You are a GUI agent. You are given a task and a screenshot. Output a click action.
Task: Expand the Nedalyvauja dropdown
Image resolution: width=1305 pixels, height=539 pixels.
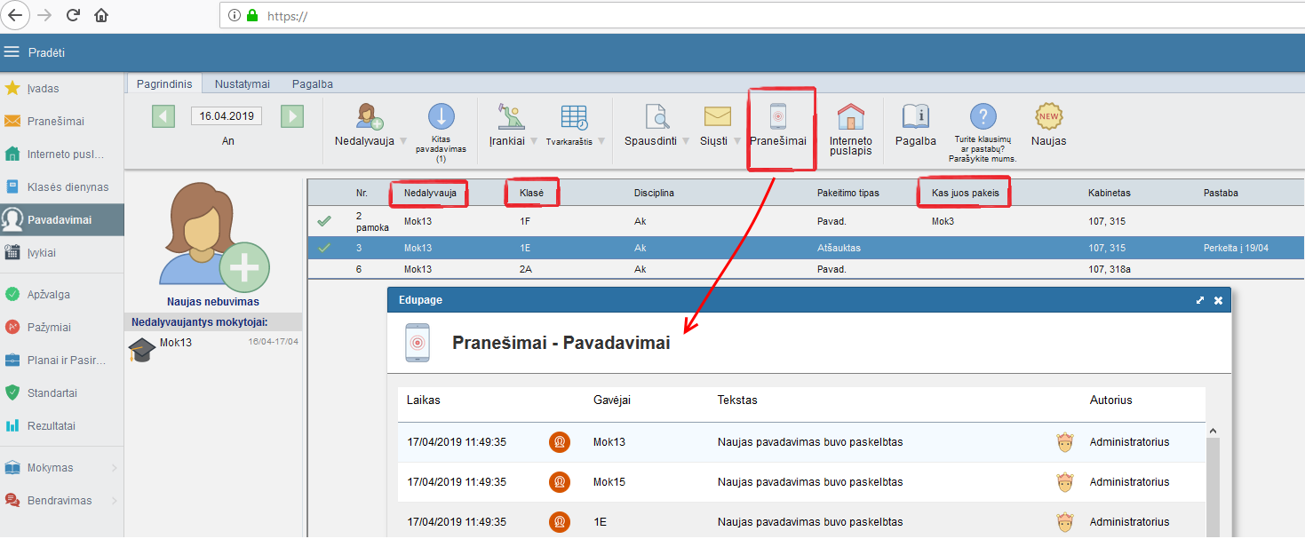click(x=403, y=141)
